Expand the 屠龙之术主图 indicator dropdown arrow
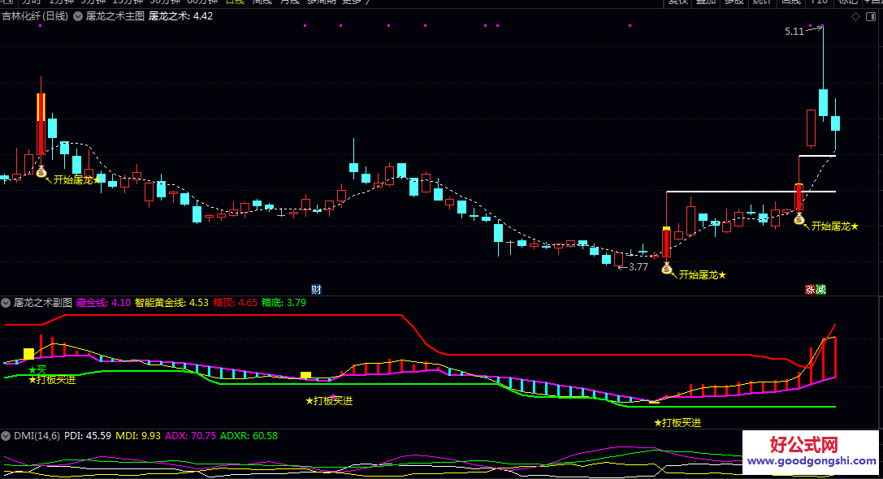 click(78, 16)
